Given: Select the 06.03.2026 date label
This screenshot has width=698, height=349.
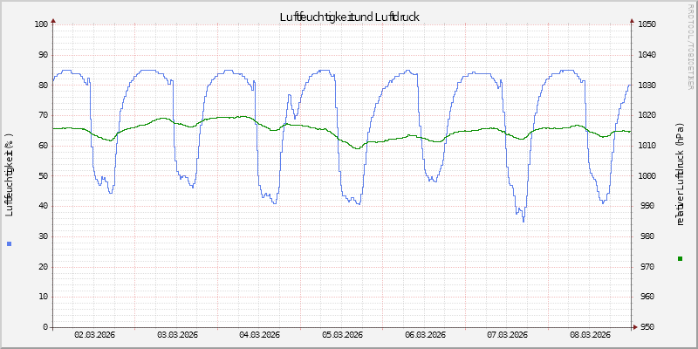Looking at the screenshot, I should (x=425, y=335).
